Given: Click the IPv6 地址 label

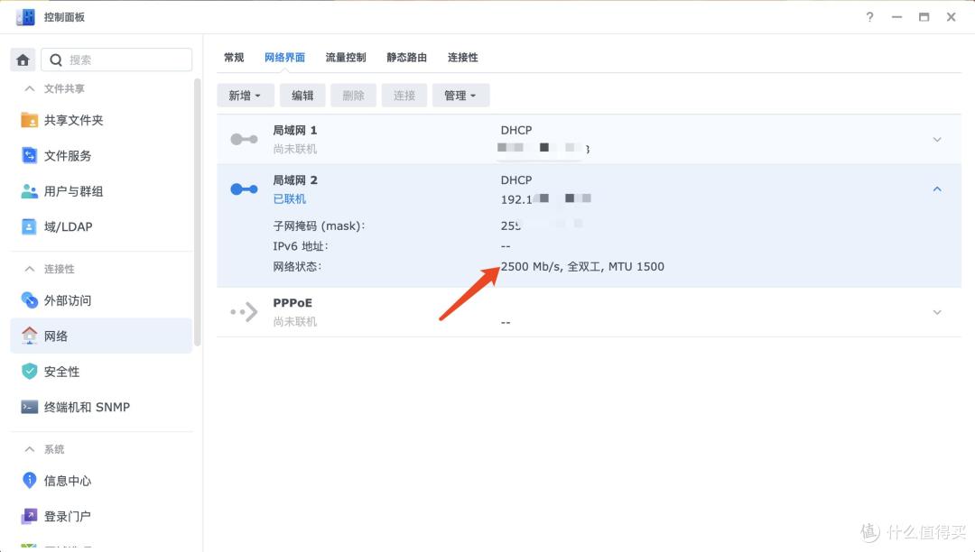Looking at the screenshot, I should click(301, 246).
